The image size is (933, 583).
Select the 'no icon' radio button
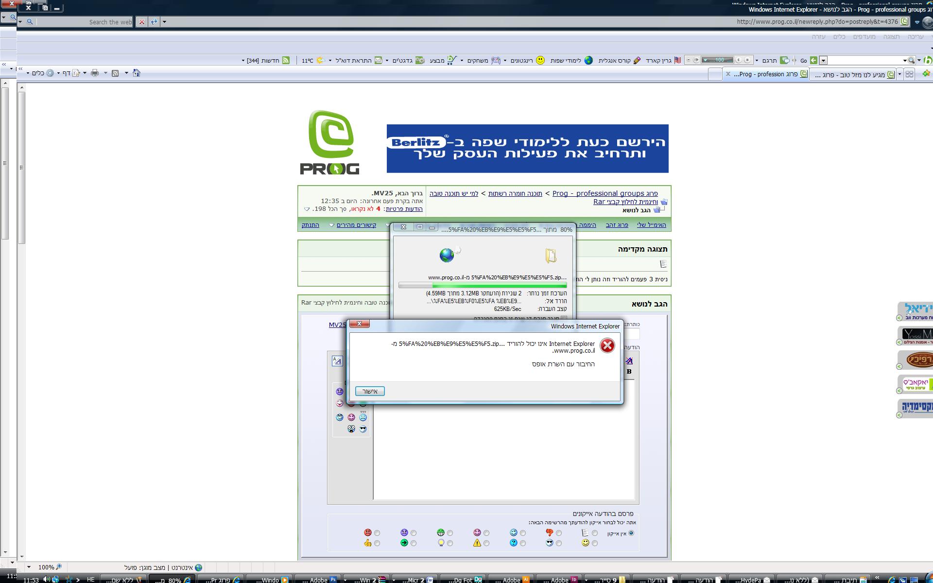pos(631,533)
